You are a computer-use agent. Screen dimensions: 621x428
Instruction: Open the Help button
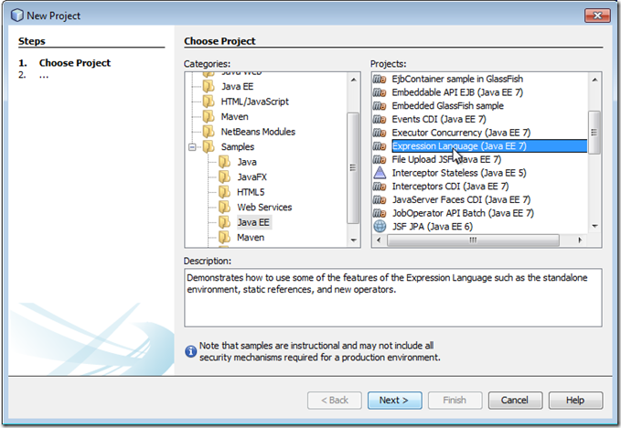click(575, 401)
